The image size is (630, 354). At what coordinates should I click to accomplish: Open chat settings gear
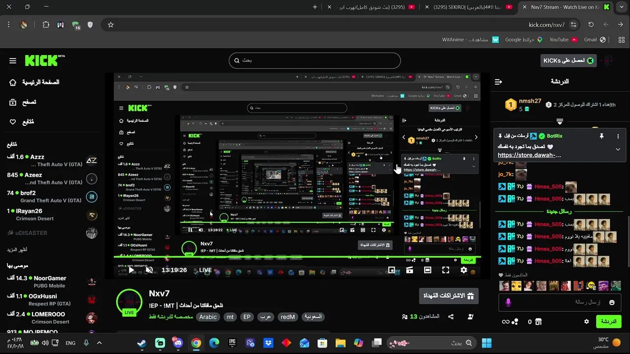[586, 322]
